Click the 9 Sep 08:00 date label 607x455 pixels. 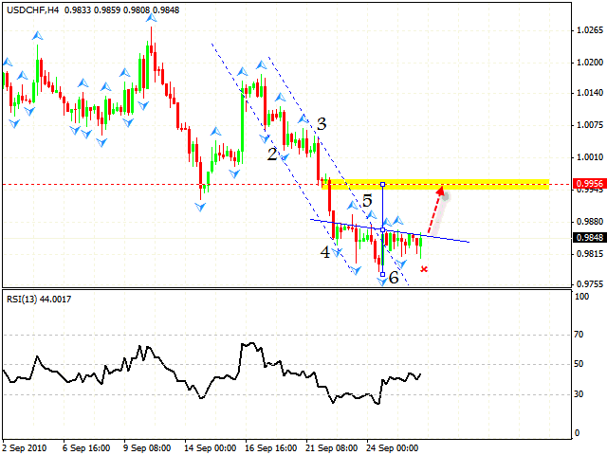pyautogui.click(x=147, y=448)
